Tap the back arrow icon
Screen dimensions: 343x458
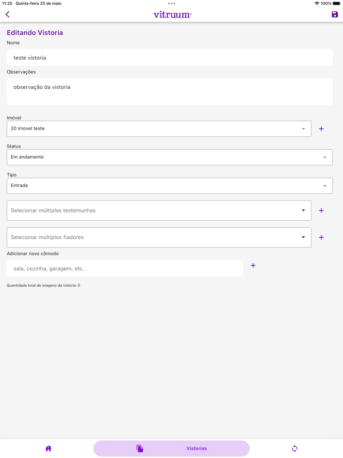click(8, 14)
